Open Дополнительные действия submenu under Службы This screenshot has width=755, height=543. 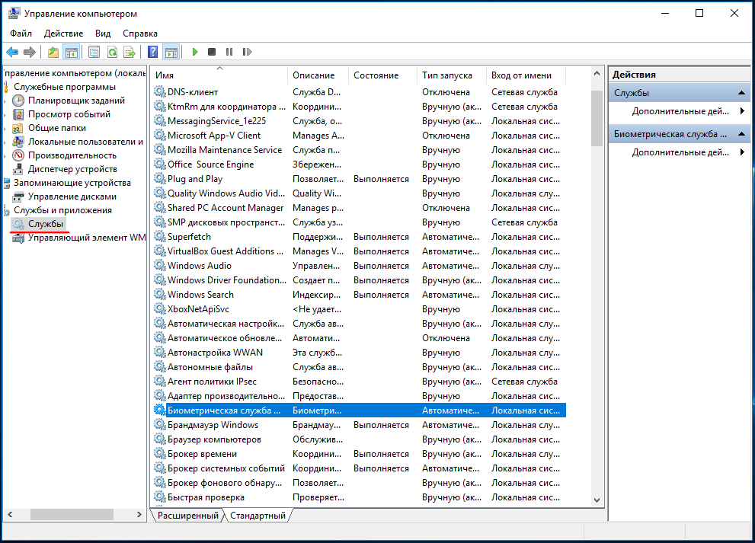[680, 111]
